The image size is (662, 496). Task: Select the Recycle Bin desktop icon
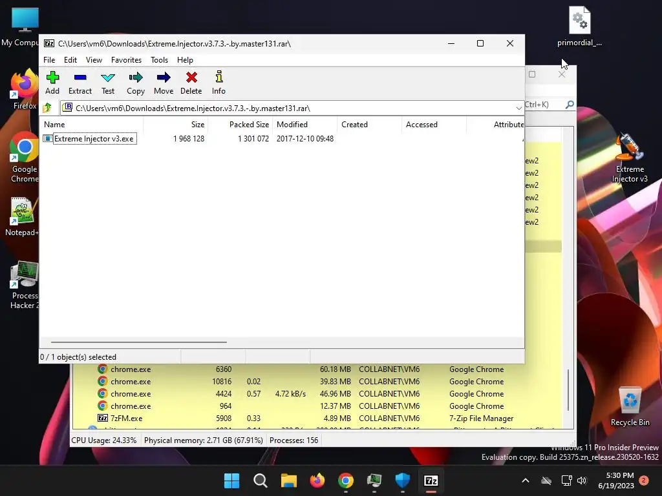click(x=630, y=407)
